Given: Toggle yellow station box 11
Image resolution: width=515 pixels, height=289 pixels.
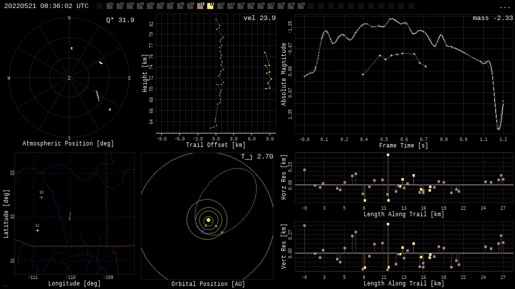Looking at the screenshot, I should (x=210, y=6).
